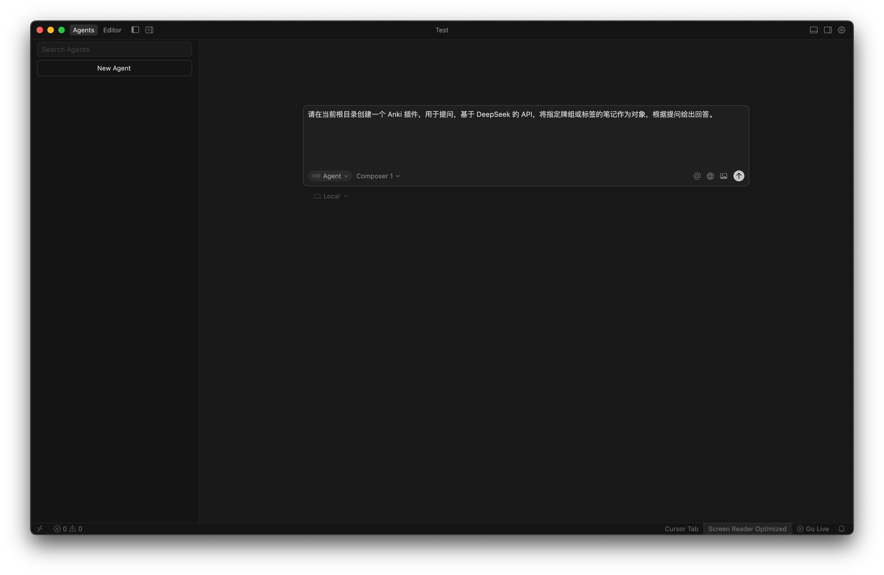
Task: Switch to the Editor tab
Action: click(x=112, y=30)
